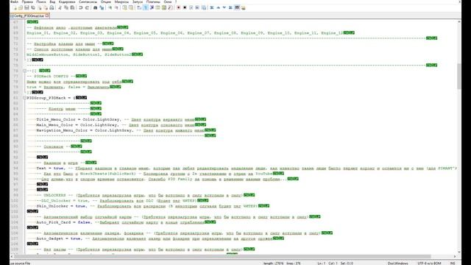The height and width of the screenshot is (265, 471).
Task: Click the UTF-8 w/o BOM encoding status
Action: coord(429,264)
